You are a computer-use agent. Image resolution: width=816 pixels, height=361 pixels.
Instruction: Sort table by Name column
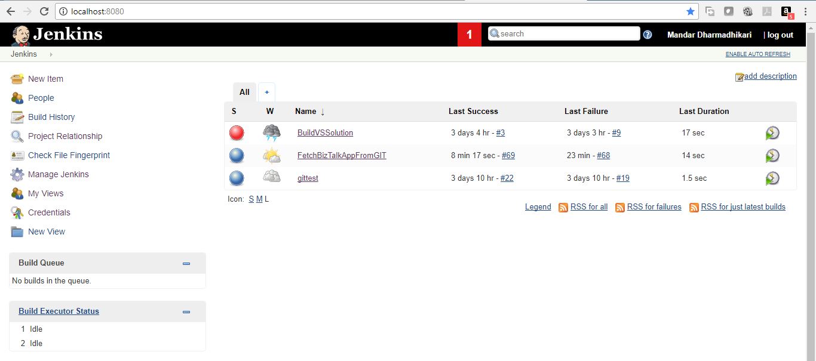(310, 111)
